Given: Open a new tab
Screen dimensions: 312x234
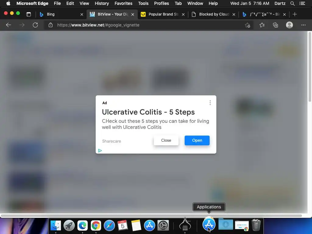Looking at the screenshot, I should coord(295,14).
